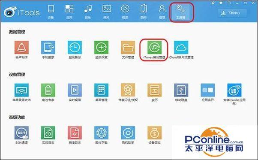Launch 应用多开 multi-app icon
Viewport: 258px width, 160px height.
(208, 90)
